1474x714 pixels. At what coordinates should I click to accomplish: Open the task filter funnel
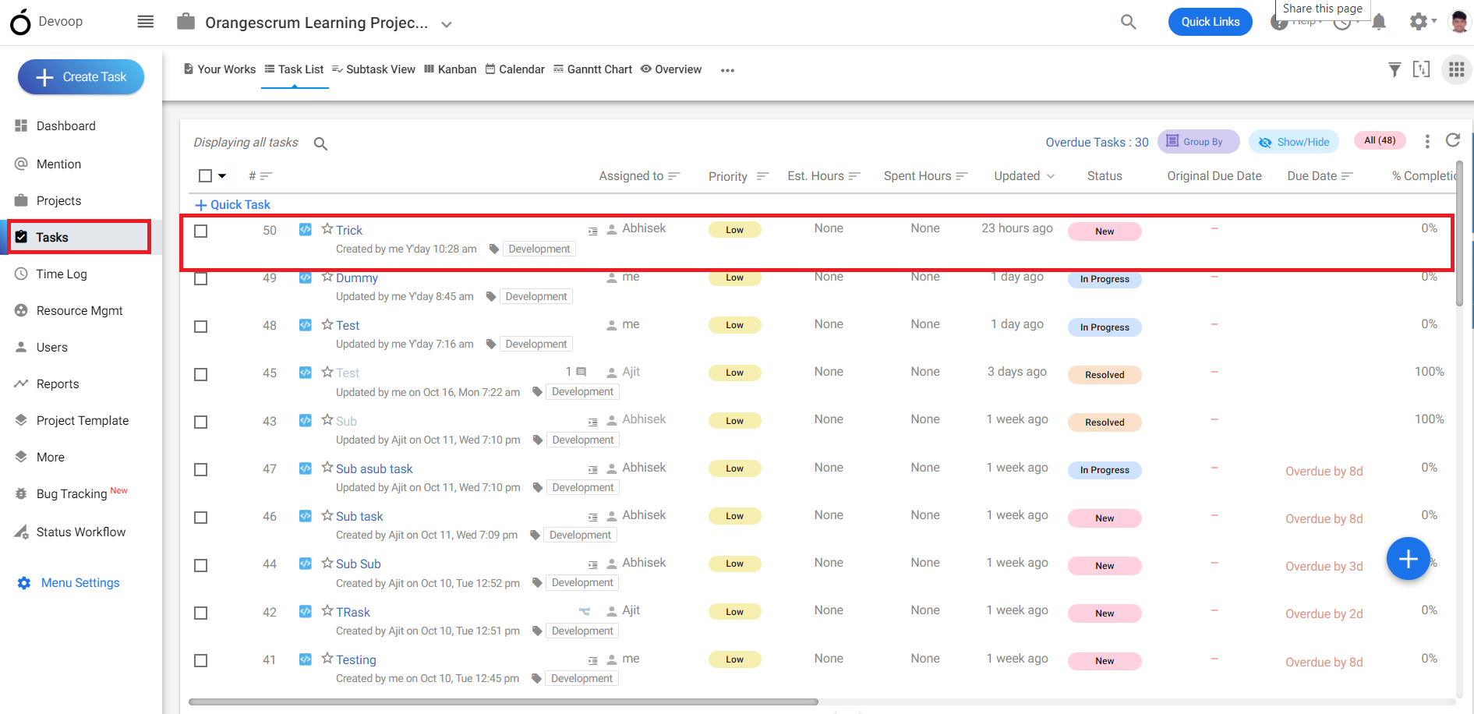coord(1394,70)
